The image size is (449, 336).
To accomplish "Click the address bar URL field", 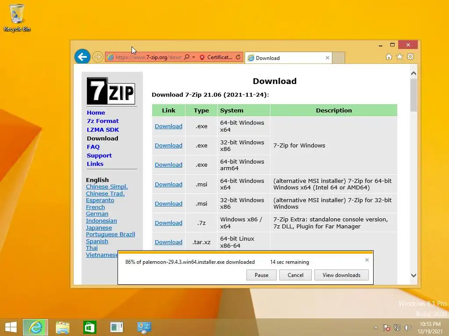I will (148, 57).
